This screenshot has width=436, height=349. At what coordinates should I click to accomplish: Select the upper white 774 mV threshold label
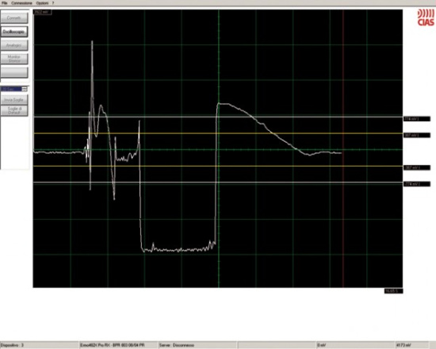[x=416, y=119]
